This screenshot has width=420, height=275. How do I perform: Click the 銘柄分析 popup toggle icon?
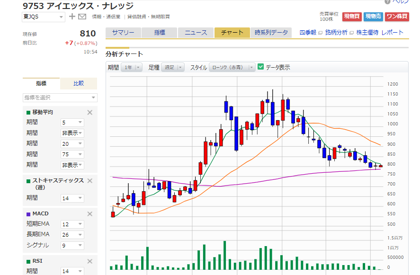(x=351, y=32)
